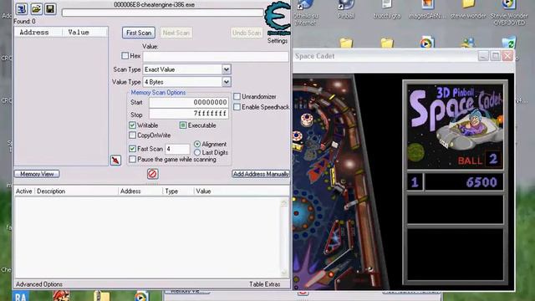This screenshot has width=535, height=301.
Task: Click the Next Scan button
Action: [176, 33]
